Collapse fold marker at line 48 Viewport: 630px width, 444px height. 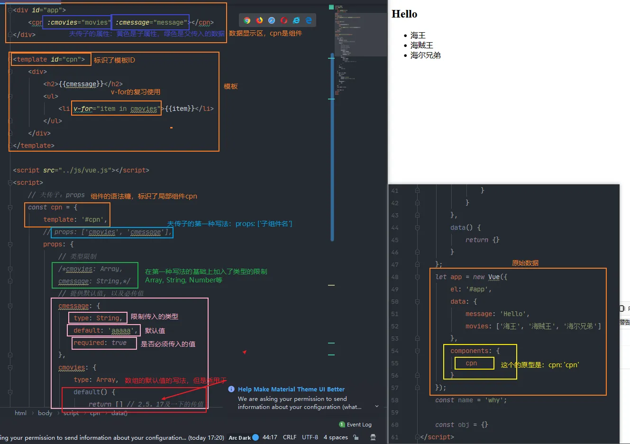pyautogui.click(x=417, y=277)
